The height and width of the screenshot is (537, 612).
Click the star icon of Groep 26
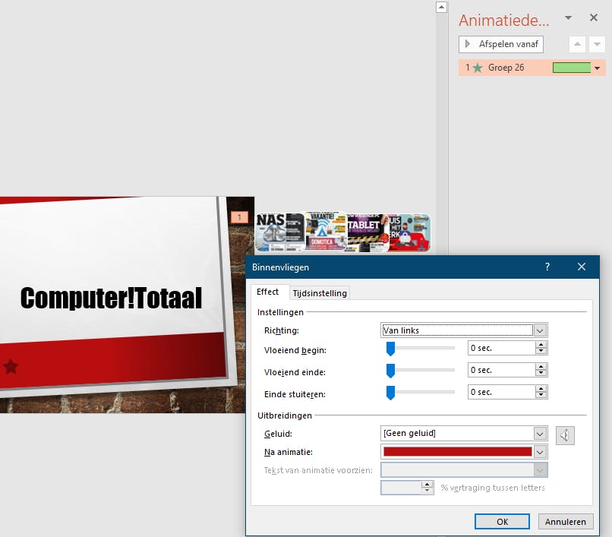pos(478,68)
